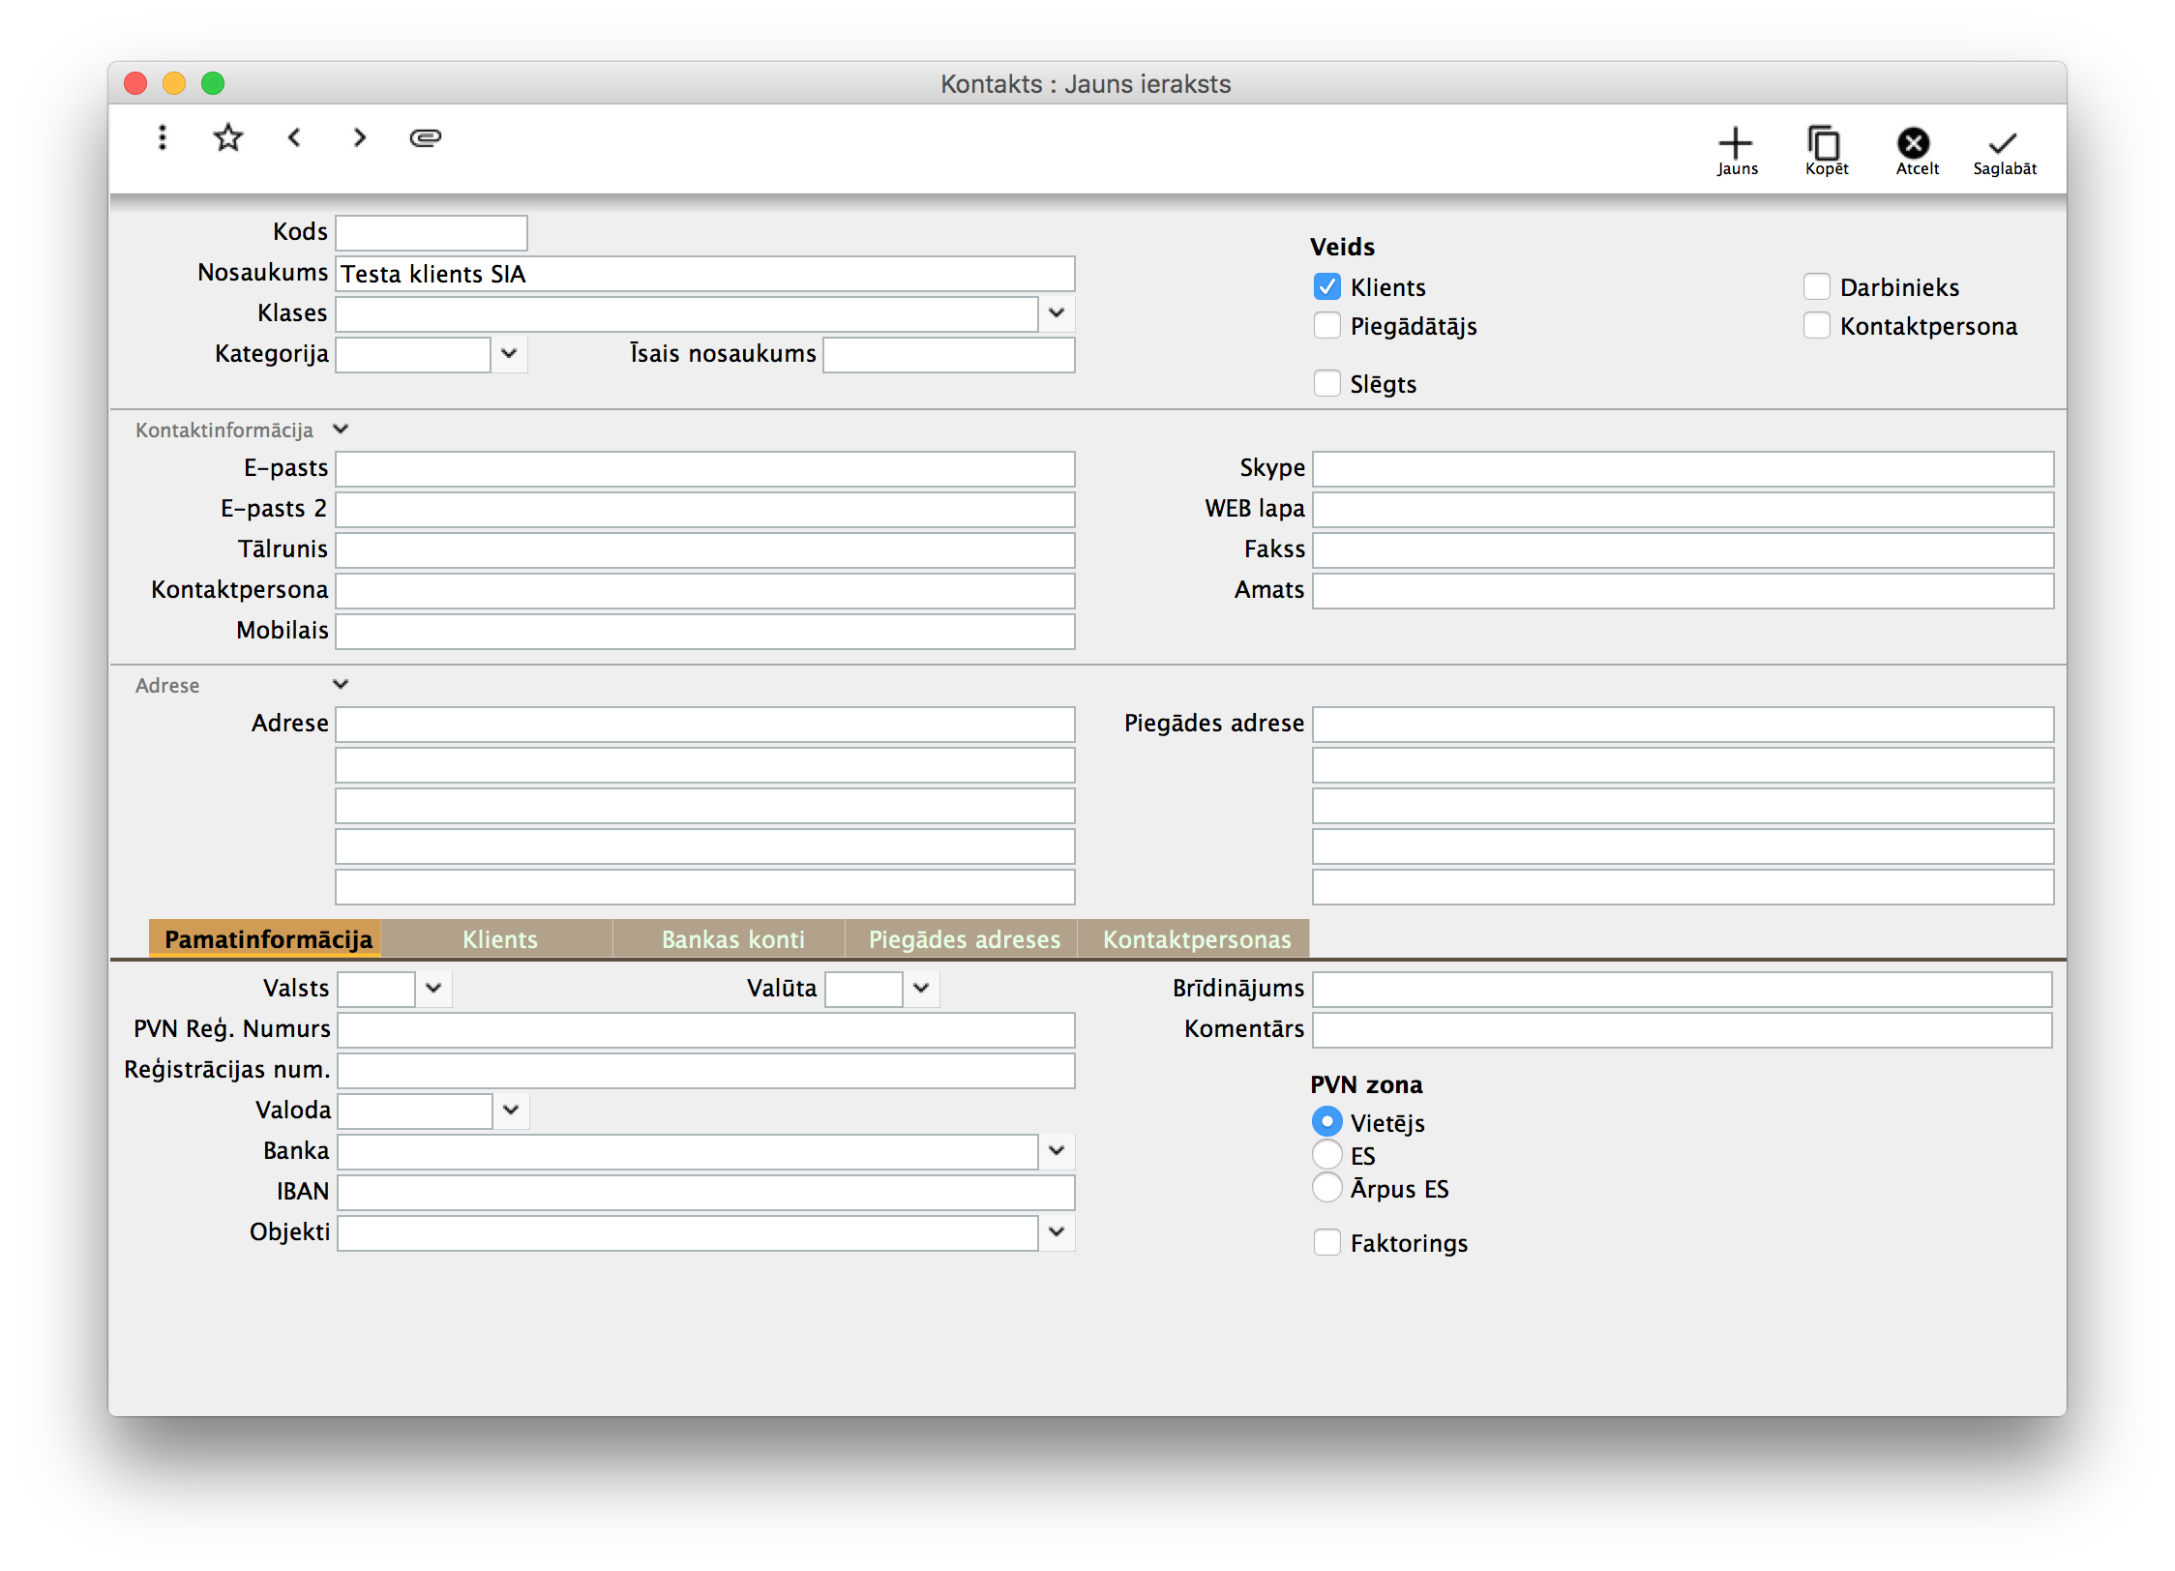Open the Klases dropdown arrow
Viewport: 2175px width, 1571px height.
coord(1057,313)
